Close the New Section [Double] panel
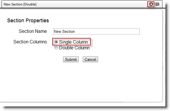The height and width of the screenshot is (111, 170). tap(157, 4)
